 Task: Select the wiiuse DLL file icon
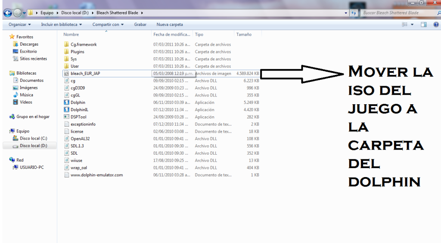pyautogui.click(x=66, y=160)
